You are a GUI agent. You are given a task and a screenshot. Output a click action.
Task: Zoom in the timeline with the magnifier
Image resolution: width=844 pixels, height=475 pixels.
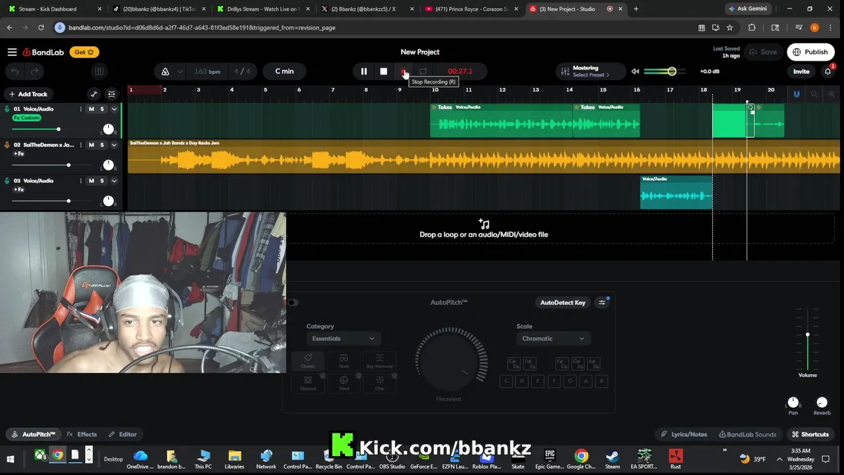(x=831, y=94)
